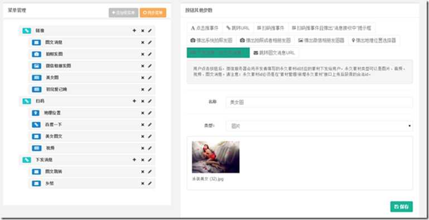This screenshot has height=220, width=429.
Task: Delete the 美女图文 submenu item
Action: tap(143, 137)
